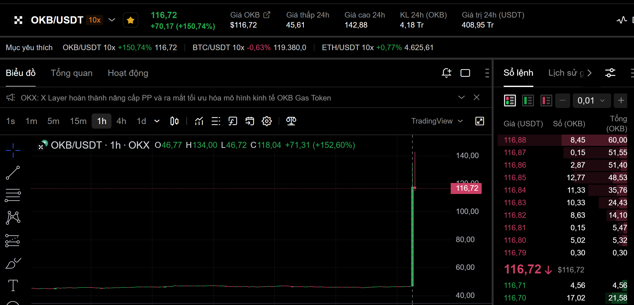Open chart panel three-dot menu
The image size is (634, 305).
(487, 73)
